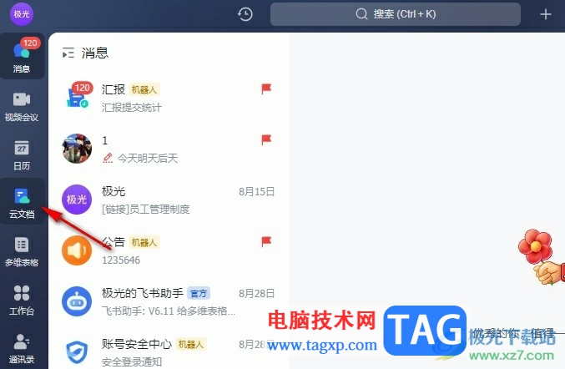Toggle the red flag on 公告 chat

pos(266,241)
